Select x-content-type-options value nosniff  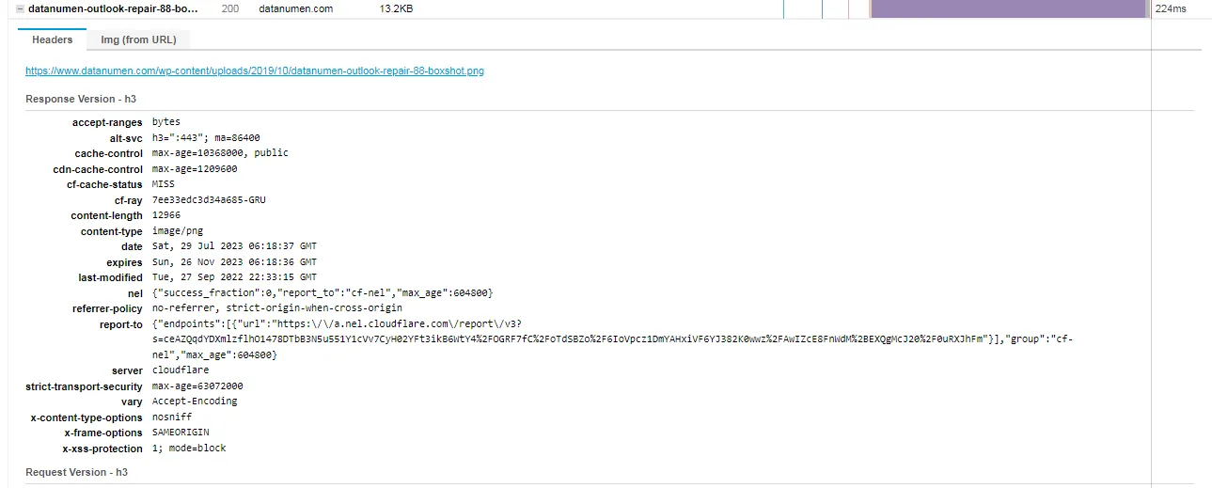pos(171,417)
